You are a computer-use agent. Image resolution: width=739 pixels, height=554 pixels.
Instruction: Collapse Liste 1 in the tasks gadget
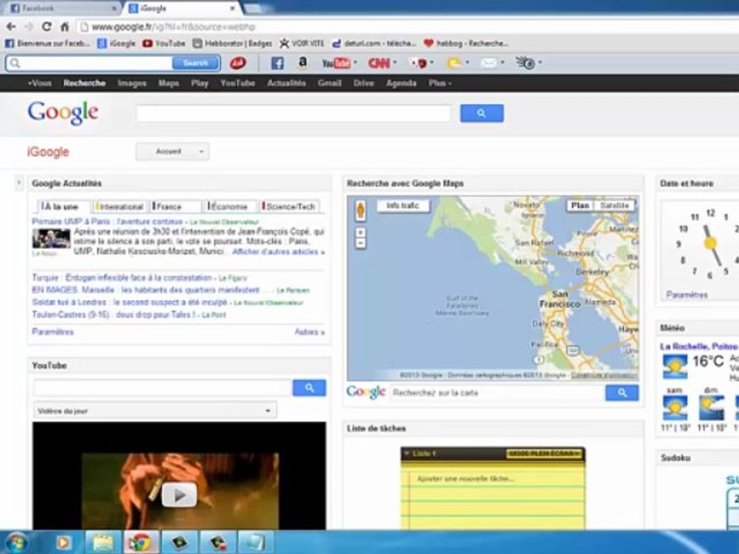coord(406,453)
